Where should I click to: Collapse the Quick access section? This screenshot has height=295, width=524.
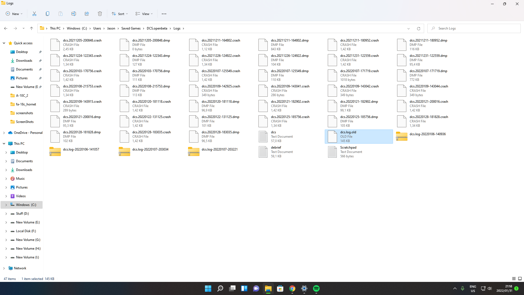pos(4,43)
